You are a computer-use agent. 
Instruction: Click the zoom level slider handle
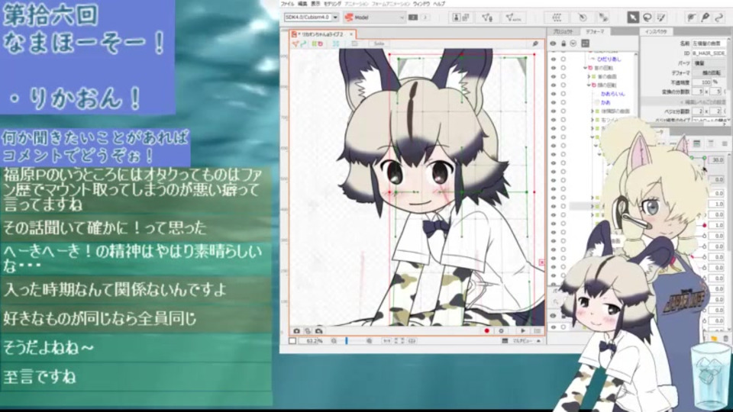click(x=347, y=341)
